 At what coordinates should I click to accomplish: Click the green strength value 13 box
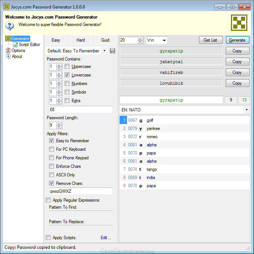tap(244, 100)
